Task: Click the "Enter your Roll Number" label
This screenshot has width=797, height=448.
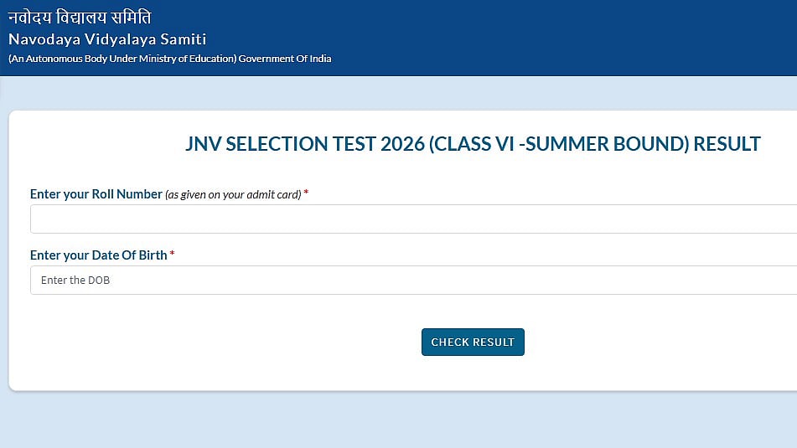Action: (96, 194)
